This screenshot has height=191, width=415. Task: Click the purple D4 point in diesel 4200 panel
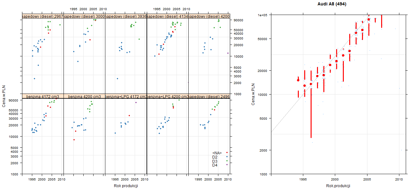[x=228, y=53]
